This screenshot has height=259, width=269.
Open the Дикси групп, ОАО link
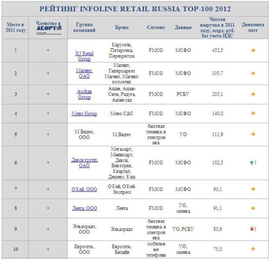84,162
